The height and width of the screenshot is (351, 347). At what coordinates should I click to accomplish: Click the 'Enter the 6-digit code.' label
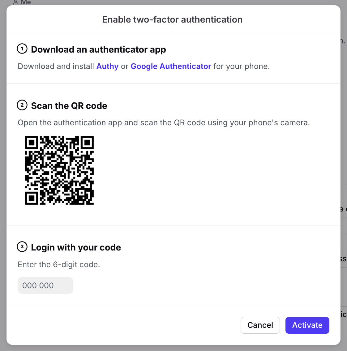[59, 265]
